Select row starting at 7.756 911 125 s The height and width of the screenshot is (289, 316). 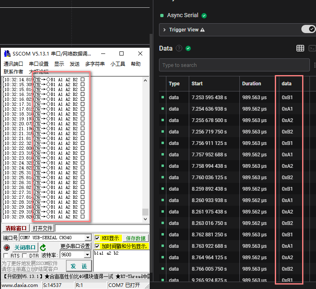[237, 143]
